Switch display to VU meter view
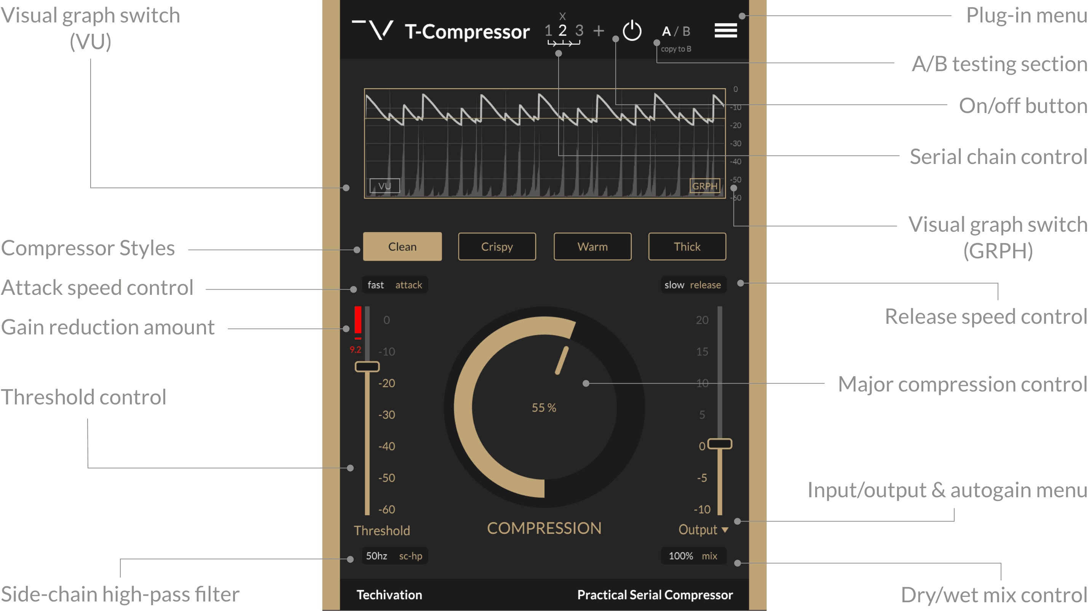Viewport: 1089px width, 611px height. pyautogui.click(x=385, y=186)
